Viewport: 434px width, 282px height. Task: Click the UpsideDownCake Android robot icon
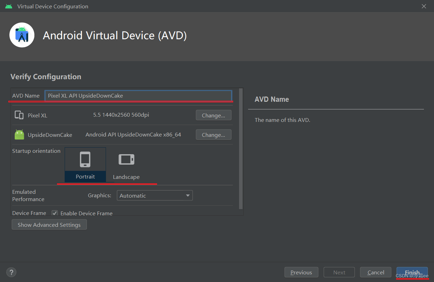(19, 134)
